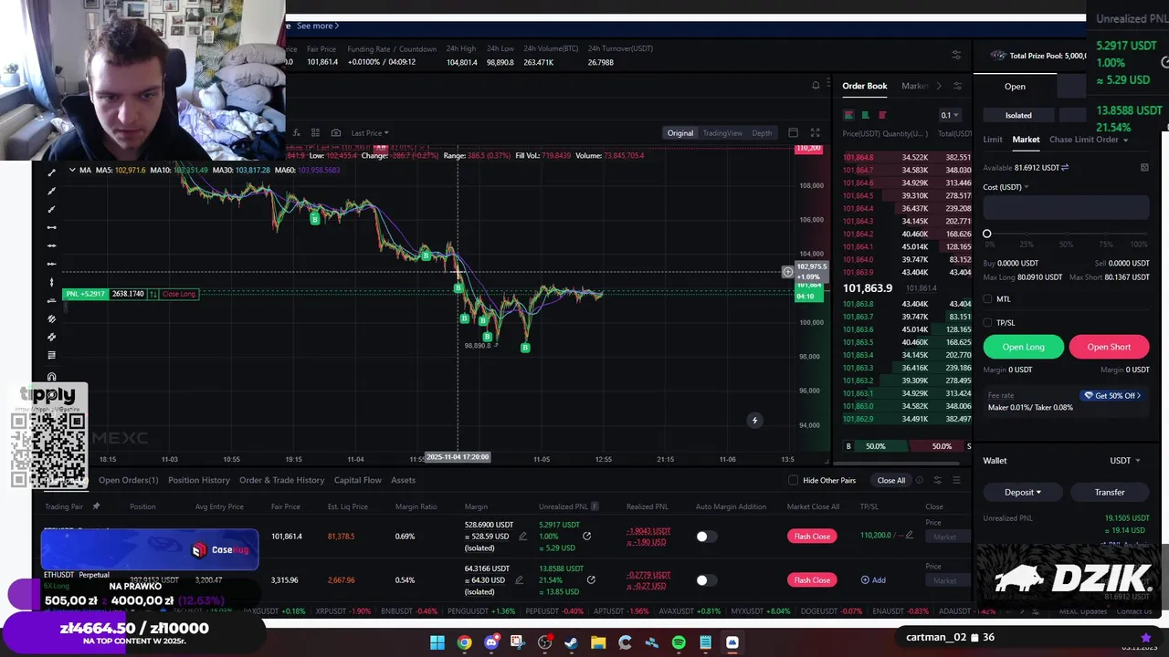The height and width of the screenshot is (657, 1169).
Task: Click transfer arrows next to Available balance
Action: (x=1065, y=168)
